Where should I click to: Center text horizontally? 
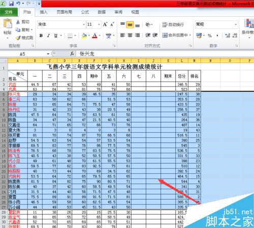point(130,35)
